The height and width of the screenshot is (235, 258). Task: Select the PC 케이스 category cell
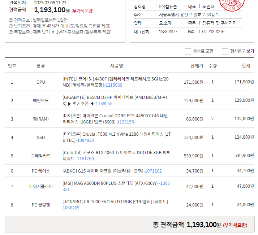40,171
